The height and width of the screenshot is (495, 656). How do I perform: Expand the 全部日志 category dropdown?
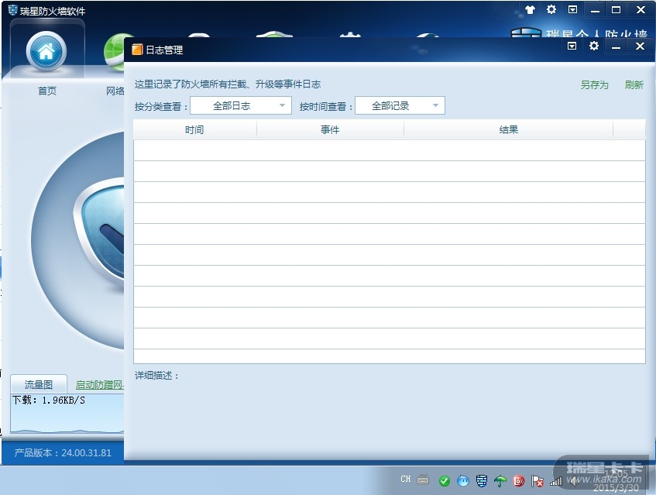point(241,105)
